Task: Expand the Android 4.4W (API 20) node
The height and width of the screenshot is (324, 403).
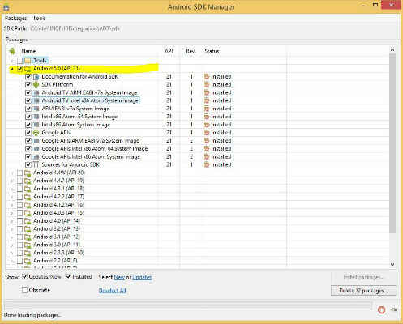Action: point(11,173)
